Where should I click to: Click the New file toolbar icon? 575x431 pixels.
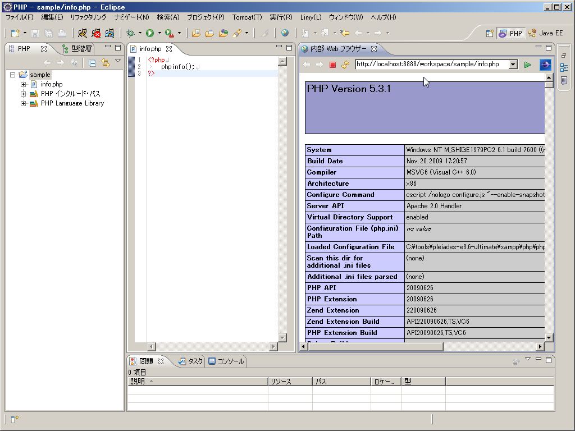pos(15,33)
